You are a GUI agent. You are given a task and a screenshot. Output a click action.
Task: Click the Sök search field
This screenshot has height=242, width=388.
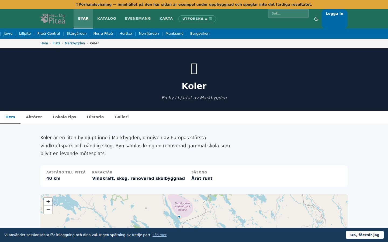[x=288, y=13]
